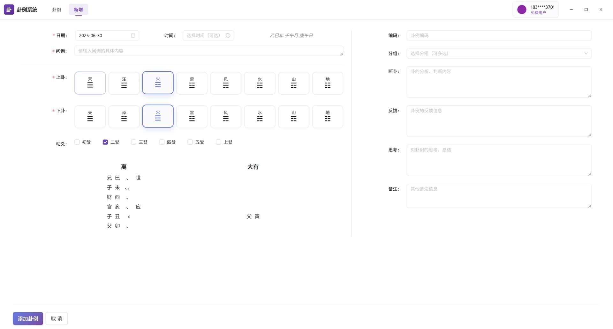Screen dimensions: 613x329
Task: Select 天 trigram for 下卦
Action: pos(90,117)
